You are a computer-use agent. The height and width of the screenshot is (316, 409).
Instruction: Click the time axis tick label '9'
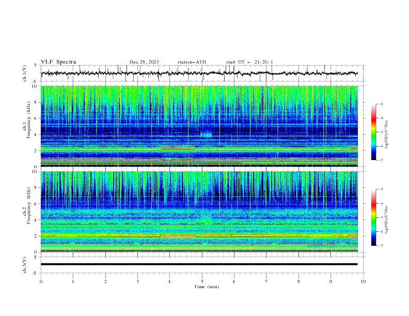pyautogui.click(x=331, y=281)
